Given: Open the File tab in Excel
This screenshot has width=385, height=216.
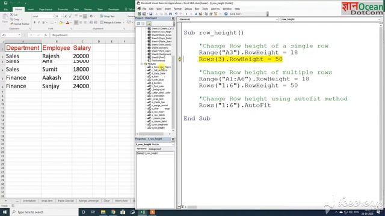Looking at the screenshot, I should click(5, 10).
